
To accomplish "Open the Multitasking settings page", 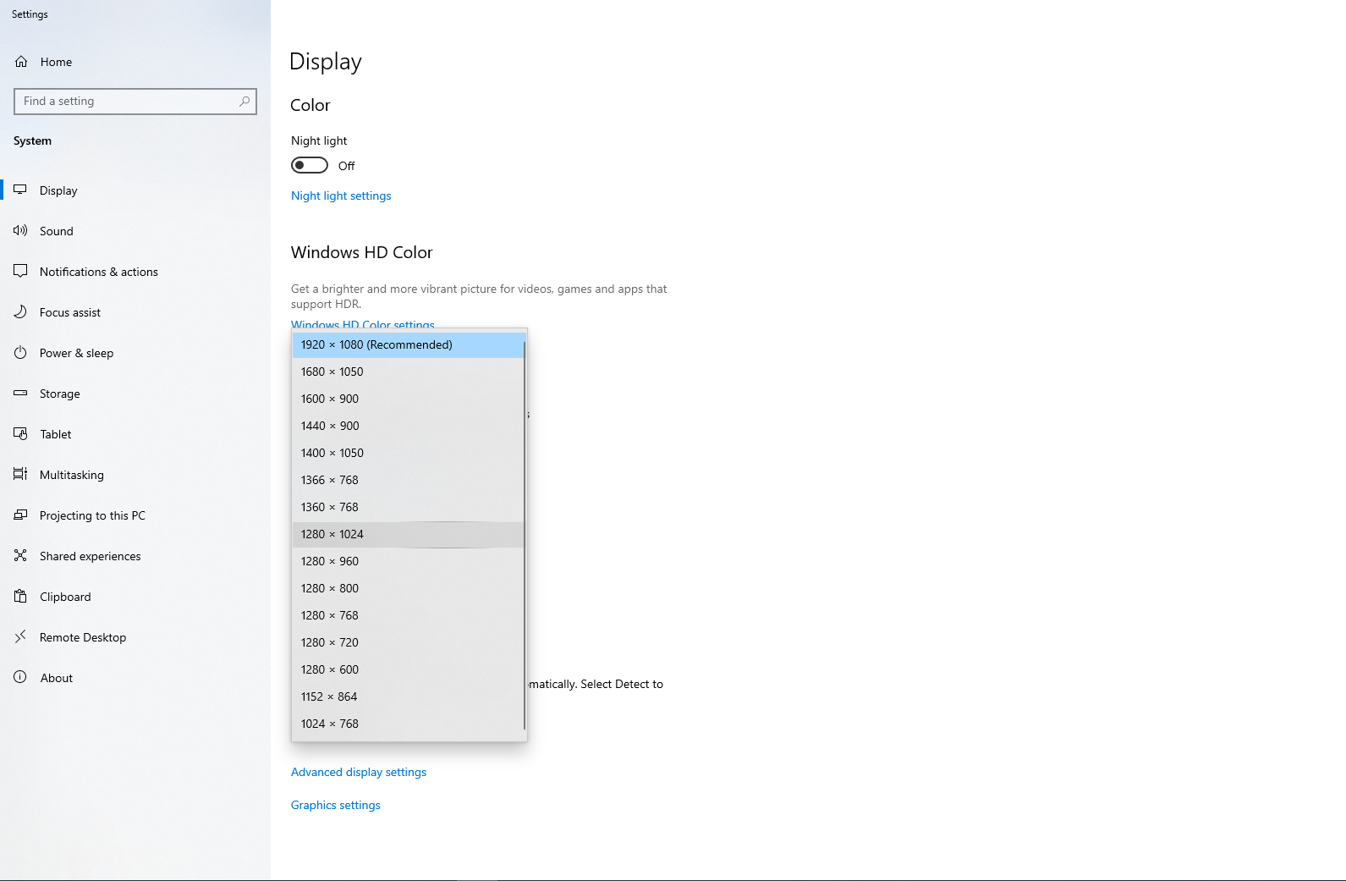I will click(72, 475).
